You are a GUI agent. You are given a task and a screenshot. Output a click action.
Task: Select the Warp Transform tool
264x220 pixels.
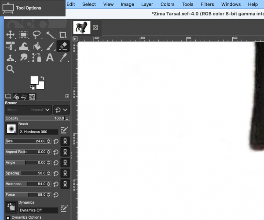coord(23,46)
